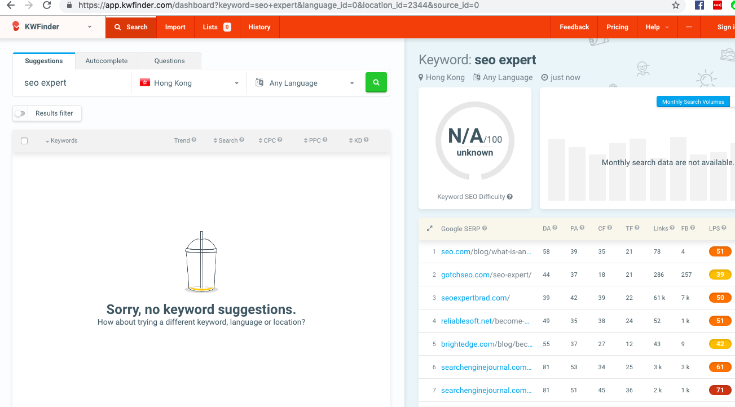
Task: Click the LPS 39 badge for gotchseo.com
Action: [720, 275]
